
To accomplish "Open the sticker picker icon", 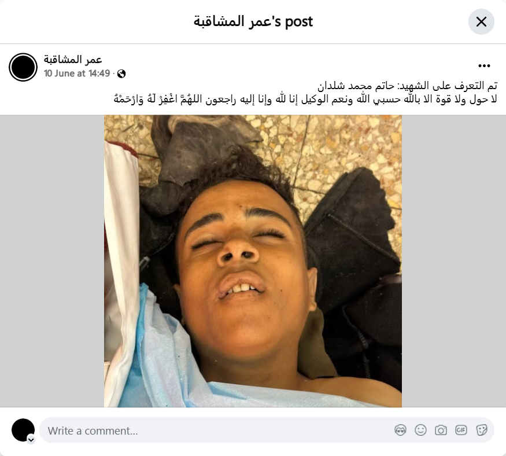I will (482, 430).
